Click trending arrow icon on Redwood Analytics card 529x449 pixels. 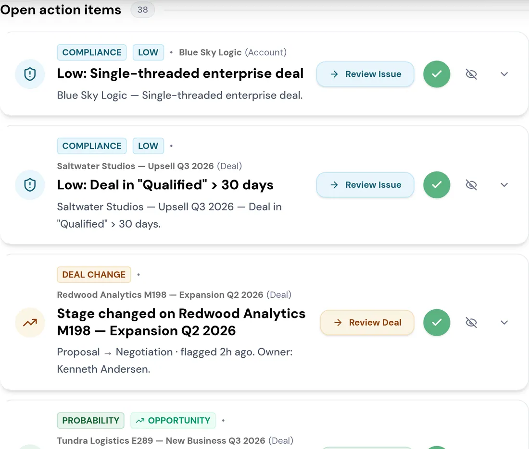click(x=30, y=323)
